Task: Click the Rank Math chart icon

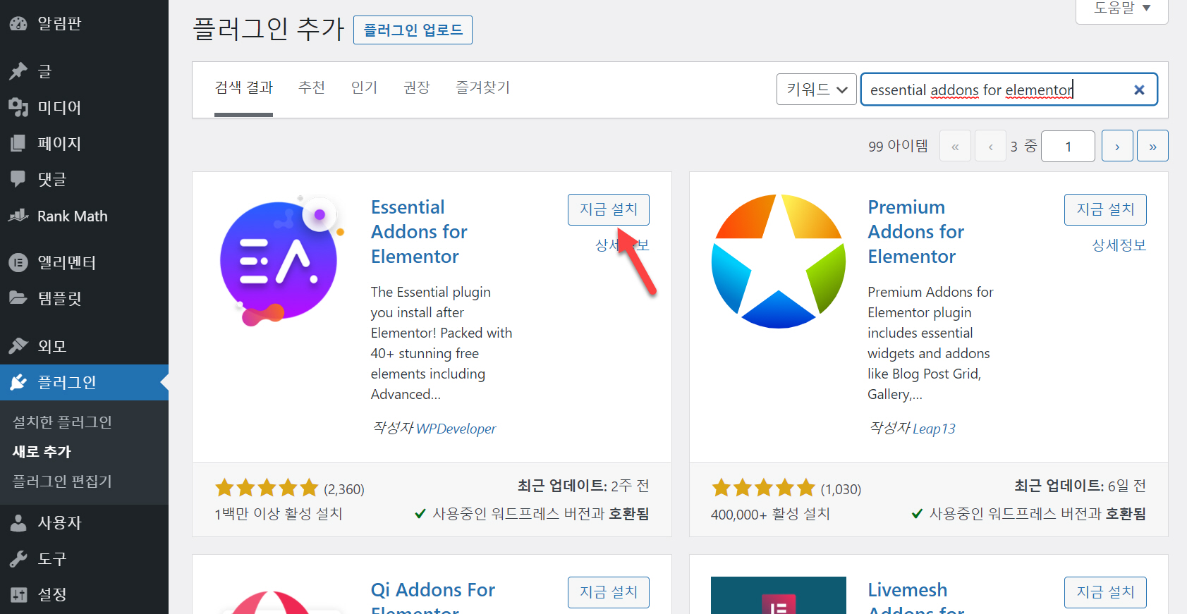Action: coord(18,216)
